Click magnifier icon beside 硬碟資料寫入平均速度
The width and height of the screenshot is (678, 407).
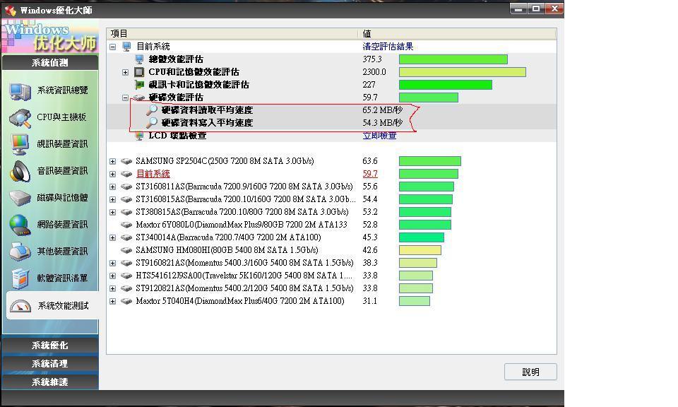[151, 123]
